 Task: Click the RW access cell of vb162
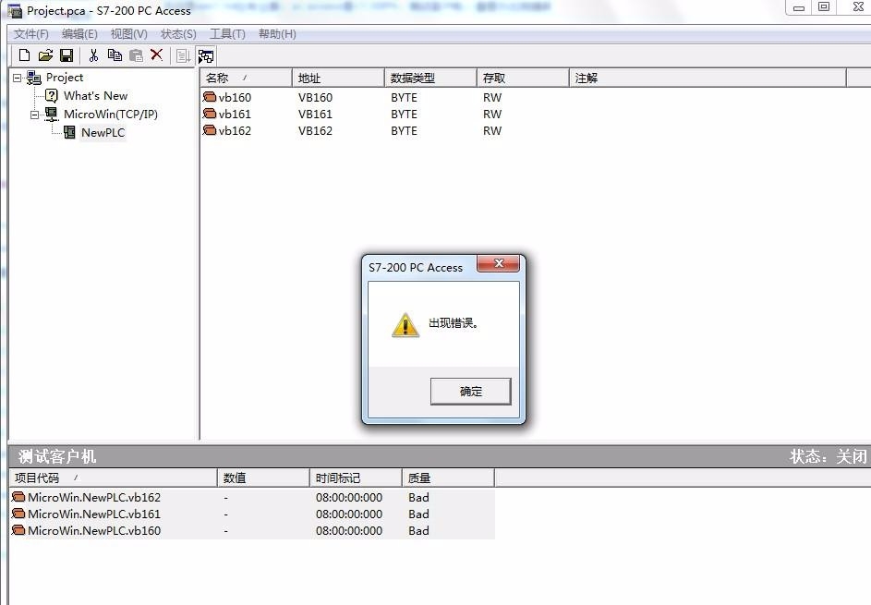click(x=492, y=130)
